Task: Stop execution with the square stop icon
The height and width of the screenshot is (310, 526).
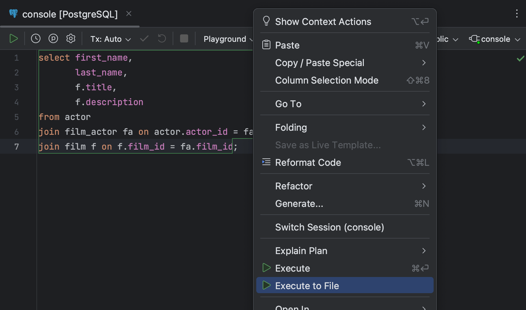Action: pos(184,38)
